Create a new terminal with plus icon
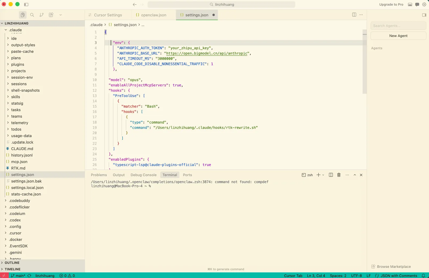Viewport: 429px width, 278px height. (318, 175)
